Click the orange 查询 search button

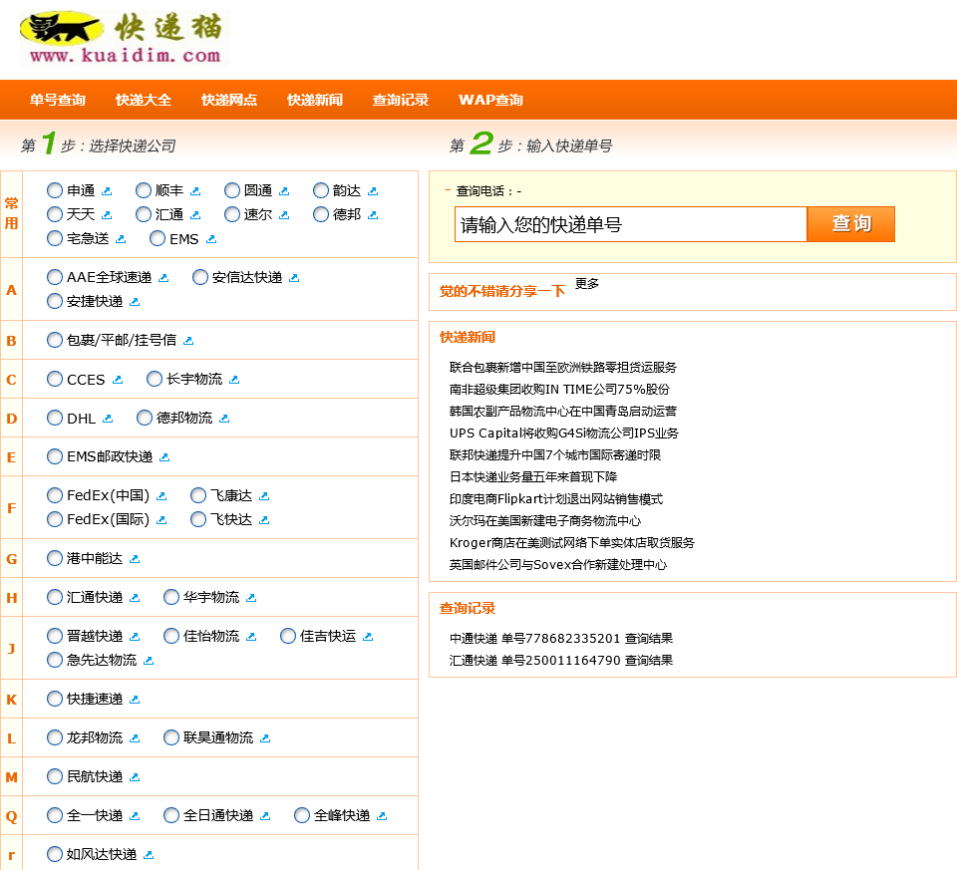(x=851, y=224)
